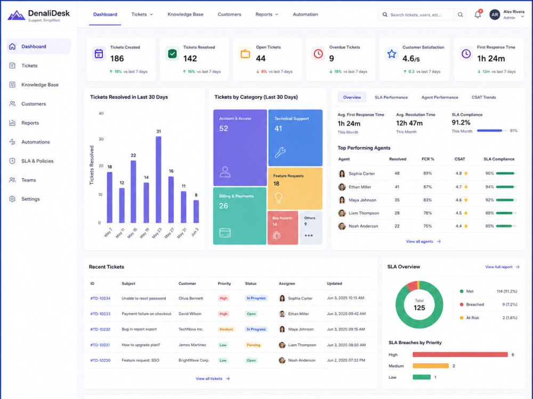
Task: Click credit card icon in Billing & Payments tile
Action: (x=225, y=233)
